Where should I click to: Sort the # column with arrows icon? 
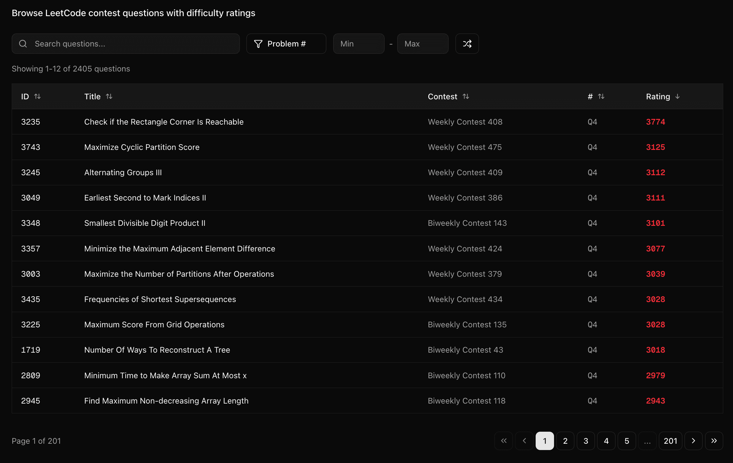click(601, 96)
